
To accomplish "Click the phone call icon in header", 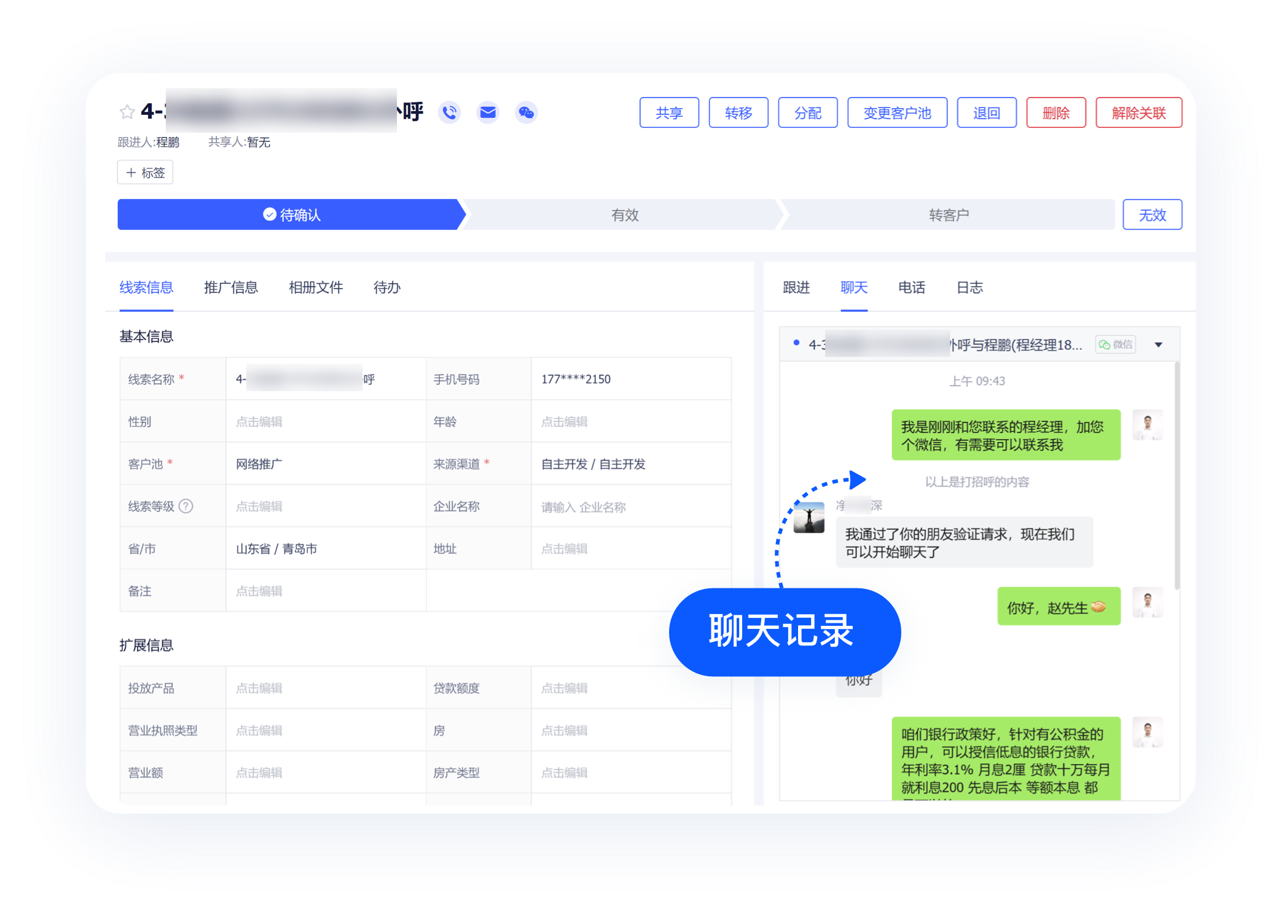I will coord(450,112).
